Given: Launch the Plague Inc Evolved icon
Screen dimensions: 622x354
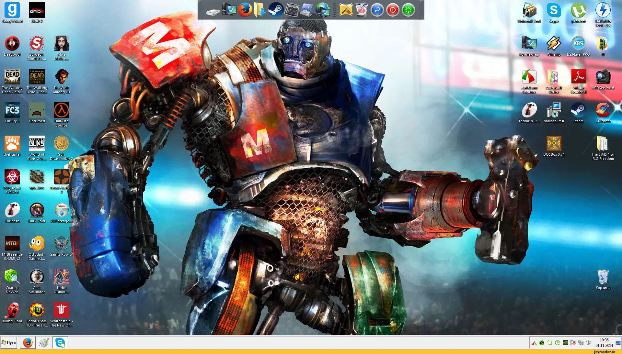Looking at the screenshot, I should 12,181.
